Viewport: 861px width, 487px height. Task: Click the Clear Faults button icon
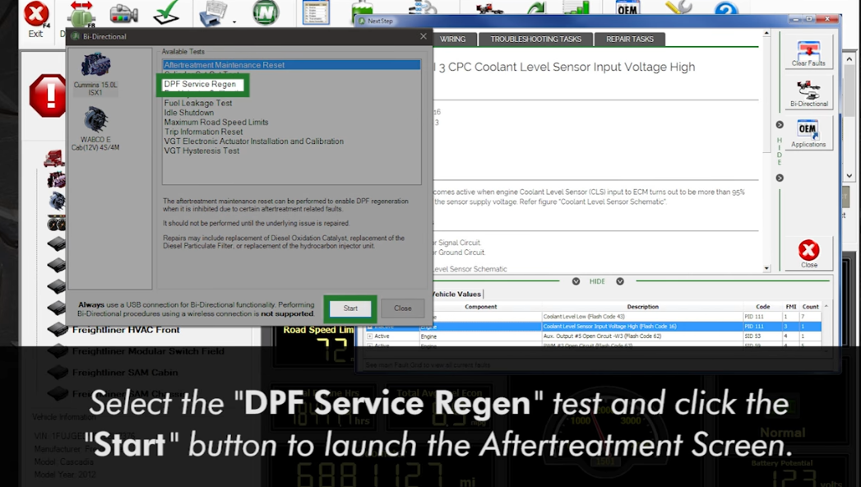click(x=808, y=53)
